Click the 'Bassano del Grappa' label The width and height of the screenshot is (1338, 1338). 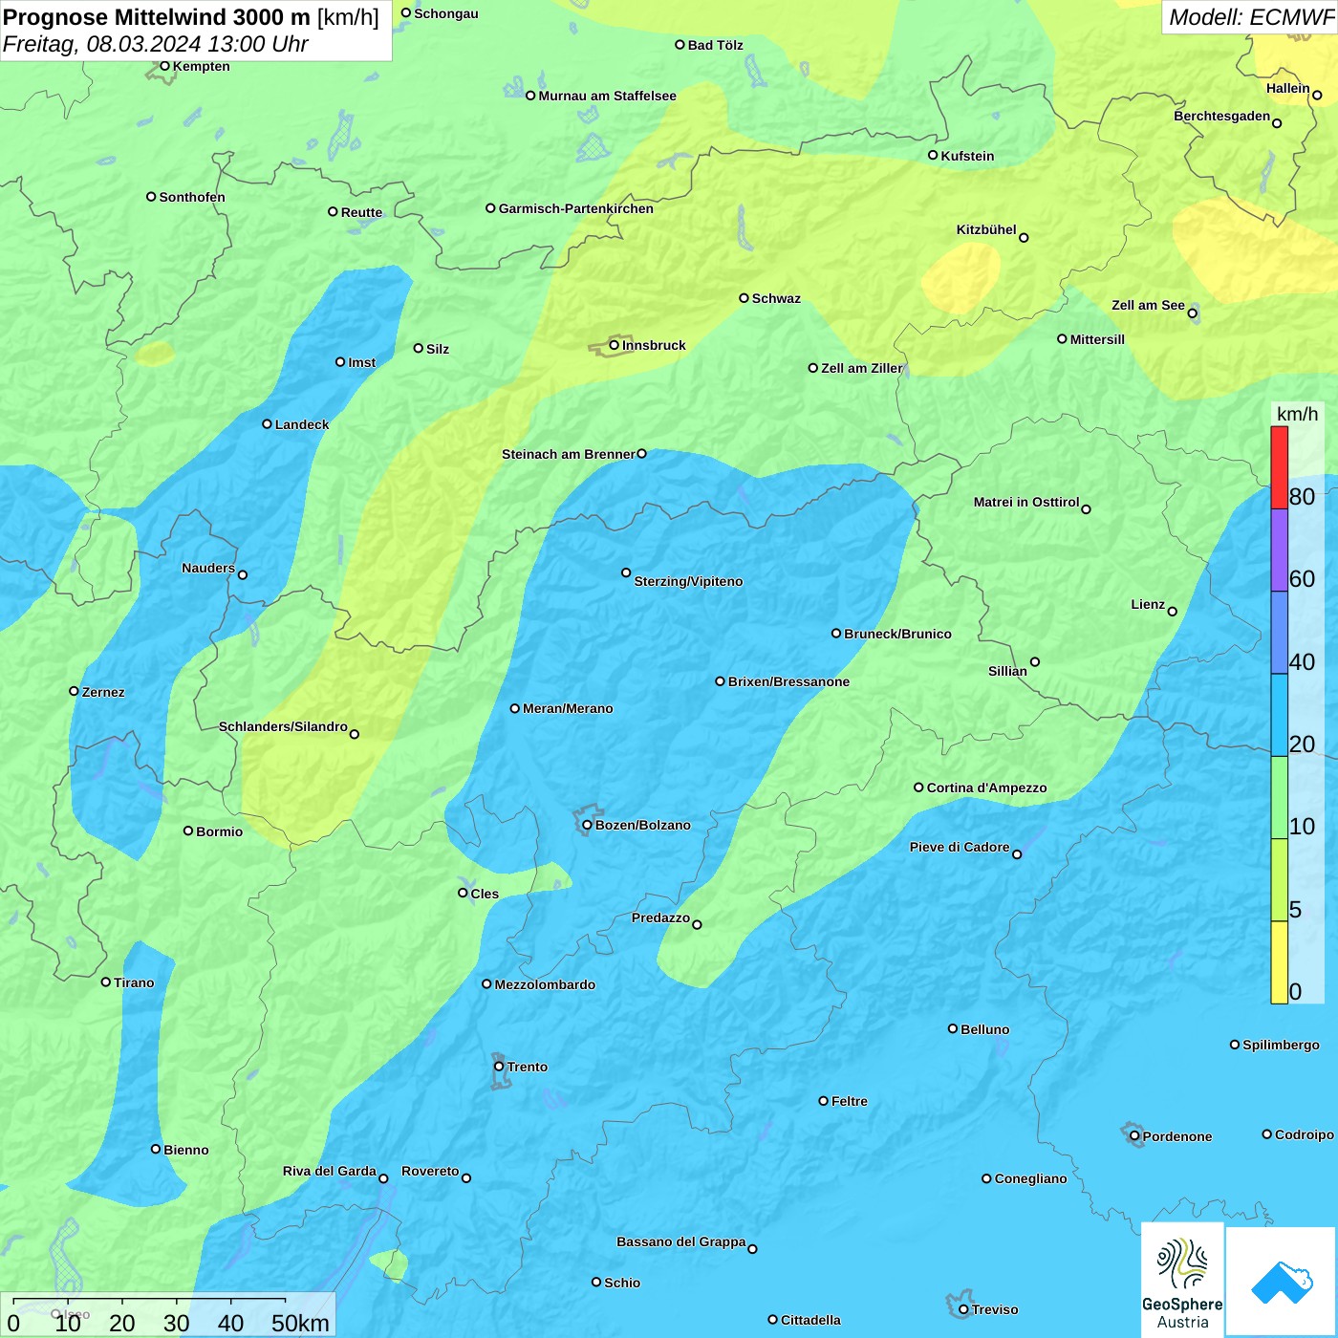click(680, 1241)
